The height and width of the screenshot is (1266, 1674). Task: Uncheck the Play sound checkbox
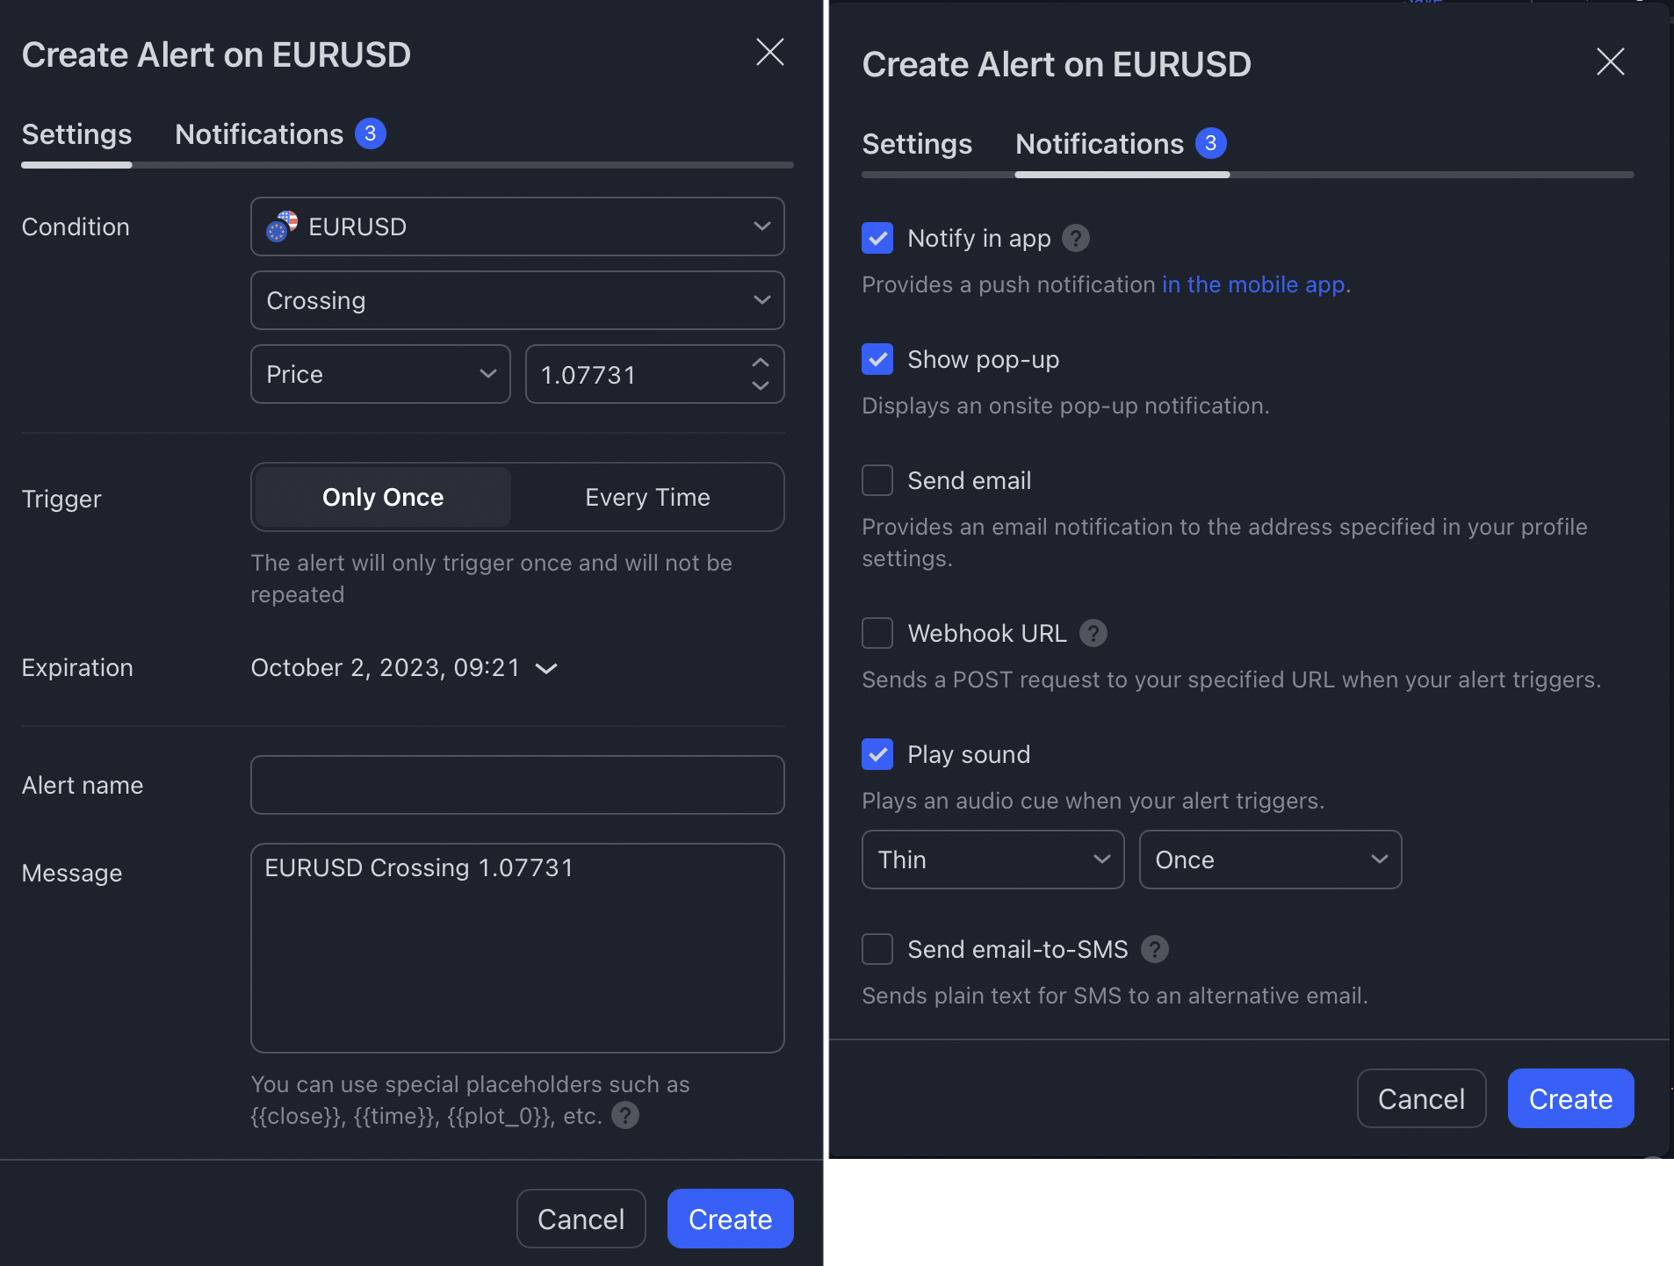point(877,754)
